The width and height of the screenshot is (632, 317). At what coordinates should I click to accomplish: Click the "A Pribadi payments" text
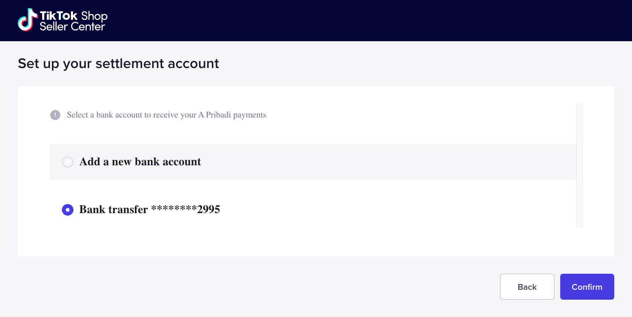tap(232, 115)
